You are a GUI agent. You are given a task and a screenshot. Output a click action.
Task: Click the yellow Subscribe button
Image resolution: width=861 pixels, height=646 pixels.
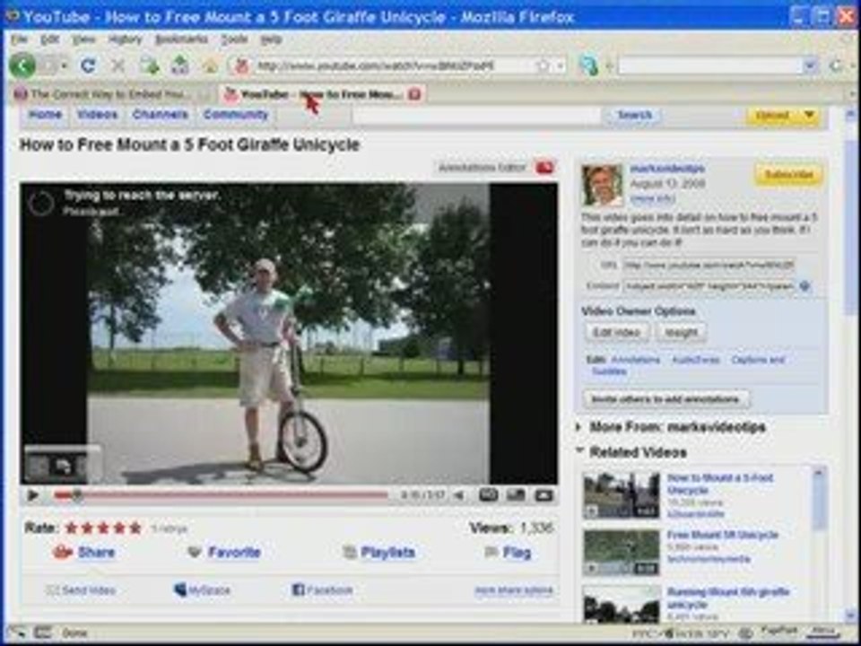788,175
